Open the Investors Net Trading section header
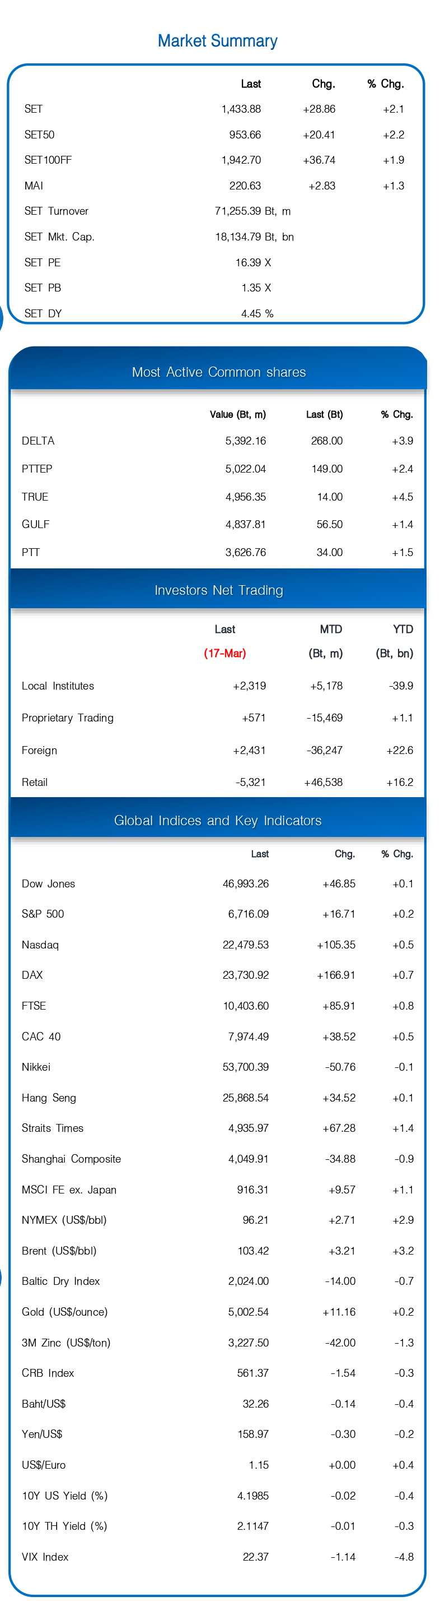440x1601 pixels. coord(218,590)
